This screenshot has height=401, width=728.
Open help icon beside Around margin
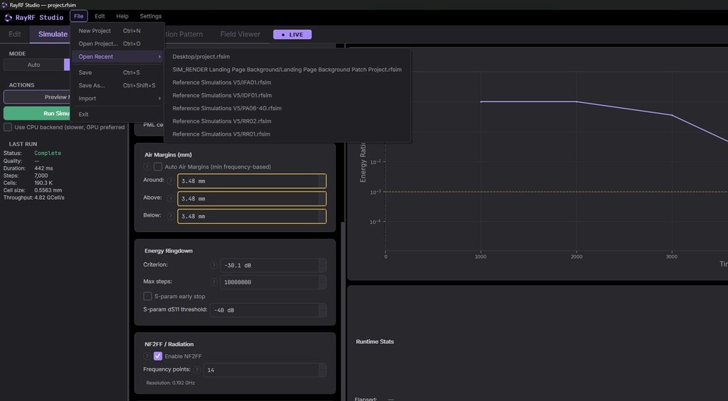click(171, 181)
